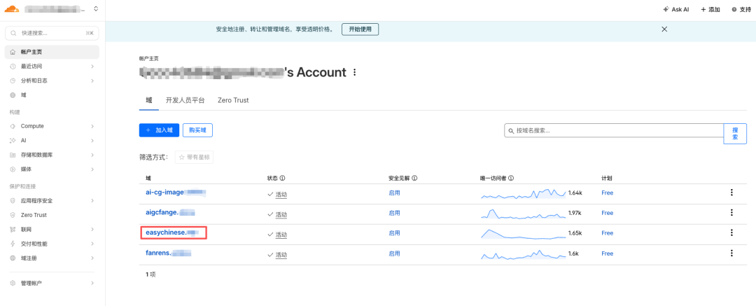This screenshot has width=756, height=306.
Task: Open 域 in the sidebar
Action: point(52,95)
